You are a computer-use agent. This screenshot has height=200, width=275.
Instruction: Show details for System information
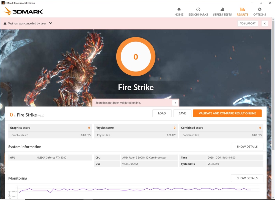coord(247,147)
